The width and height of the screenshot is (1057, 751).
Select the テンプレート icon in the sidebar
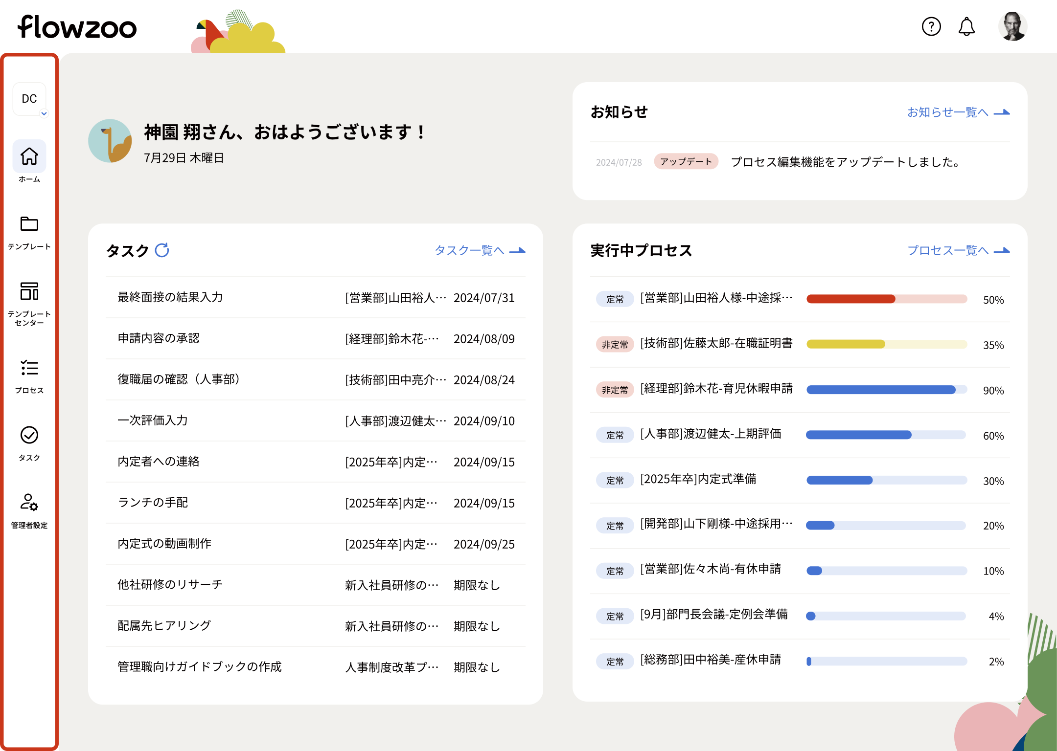pyautogui.click(x=29, y=224)
